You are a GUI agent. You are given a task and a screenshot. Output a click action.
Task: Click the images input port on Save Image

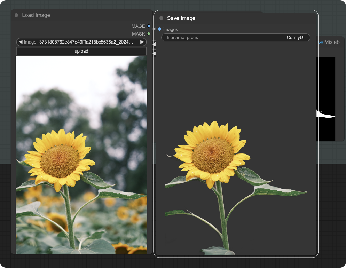click(159, 29)
